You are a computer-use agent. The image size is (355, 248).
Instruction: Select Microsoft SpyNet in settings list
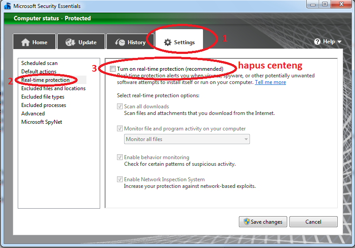(x=42, y=122)
